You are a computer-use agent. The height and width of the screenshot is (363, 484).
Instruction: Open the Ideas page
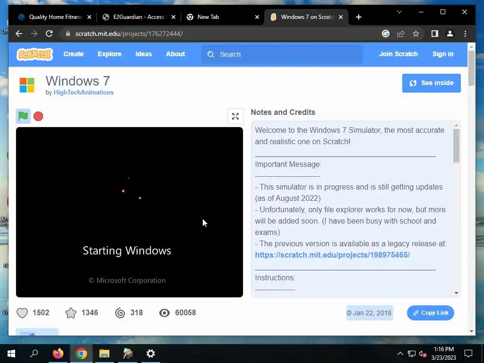coord(144,54)
